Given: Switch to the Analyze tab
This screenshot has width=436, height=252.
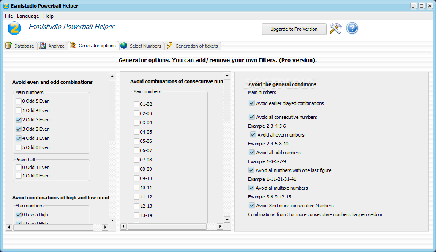Looking at the screenshot, I should (x=53, y=46).
